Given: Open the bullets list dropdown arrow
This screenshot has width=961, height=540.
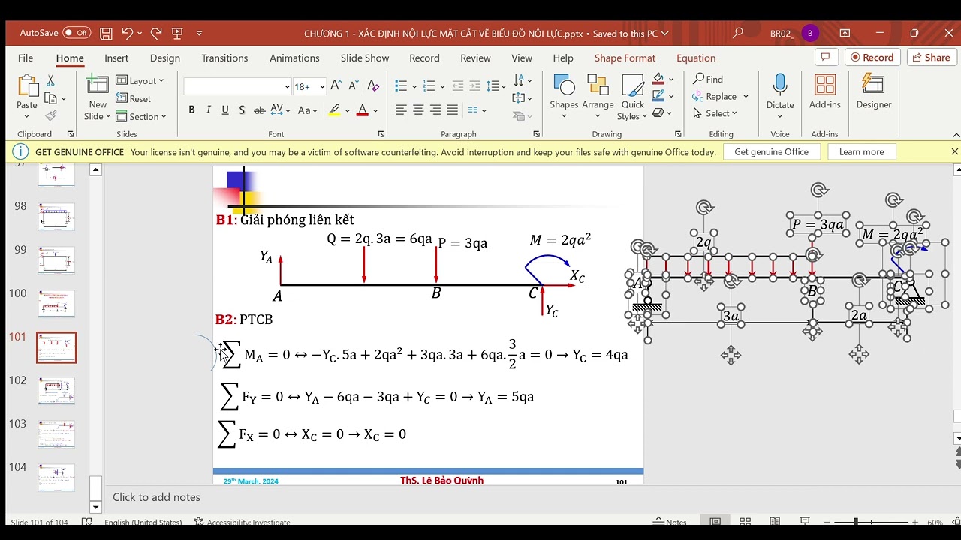Looking at the screenshot, I should 414,86.
